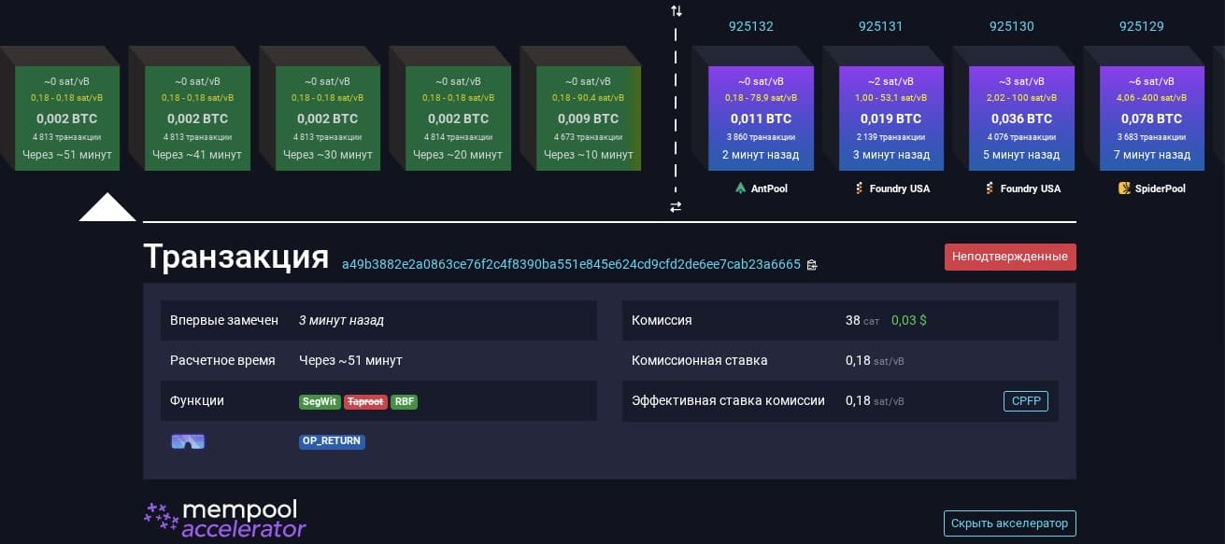Click the Через ~51 минут estimate value

click(350, 360)
